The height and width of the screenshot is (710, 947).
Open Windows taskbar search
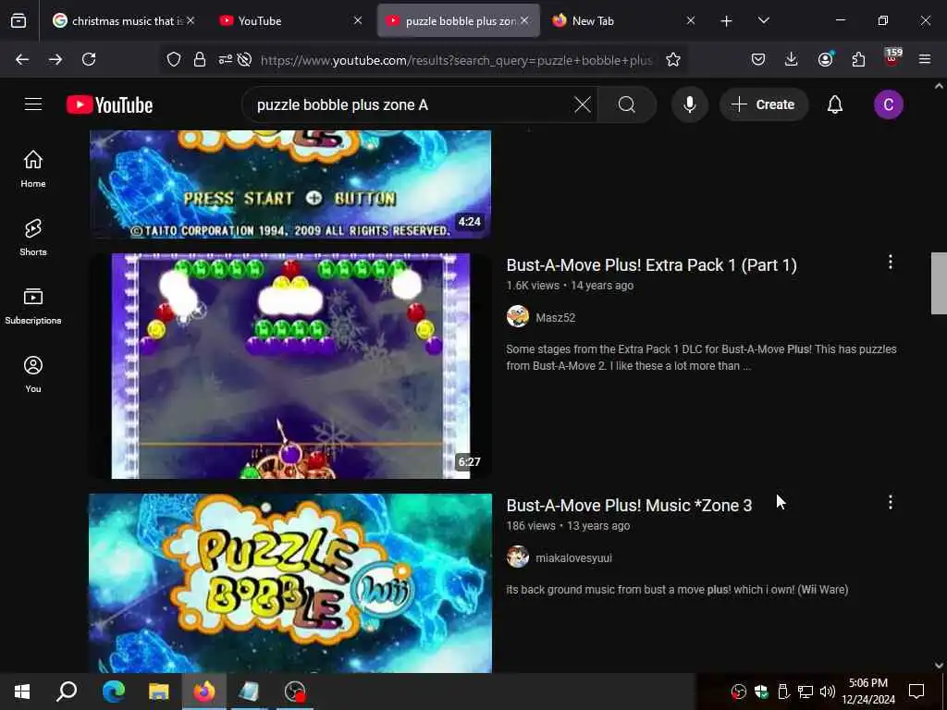pos(67,692)
